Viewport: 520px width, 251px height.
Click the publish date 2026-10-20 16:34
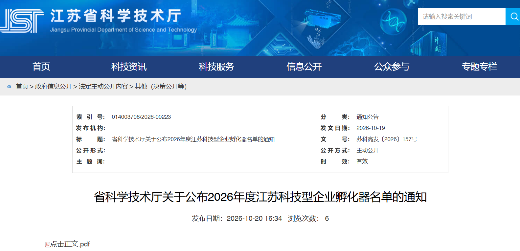pos(254,219)
